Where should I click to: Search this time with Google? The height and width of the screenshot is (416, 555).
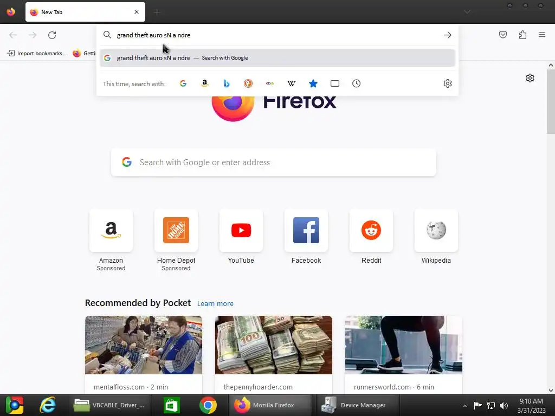click(x=183, y=83)
